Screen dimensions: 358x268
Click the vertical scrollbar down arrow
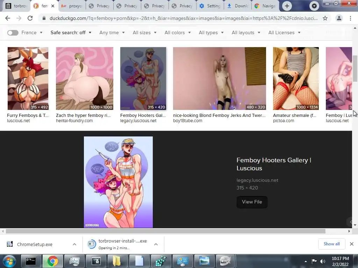tap(355, 225)
